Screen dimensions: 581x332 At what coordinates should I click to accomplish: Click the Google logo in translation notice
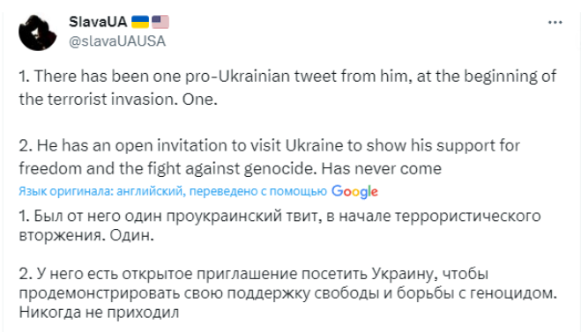(354, 192)
